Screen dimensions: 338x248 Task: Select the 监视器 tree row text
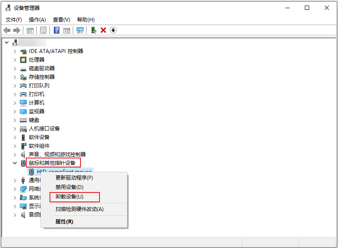pos(37,112)
